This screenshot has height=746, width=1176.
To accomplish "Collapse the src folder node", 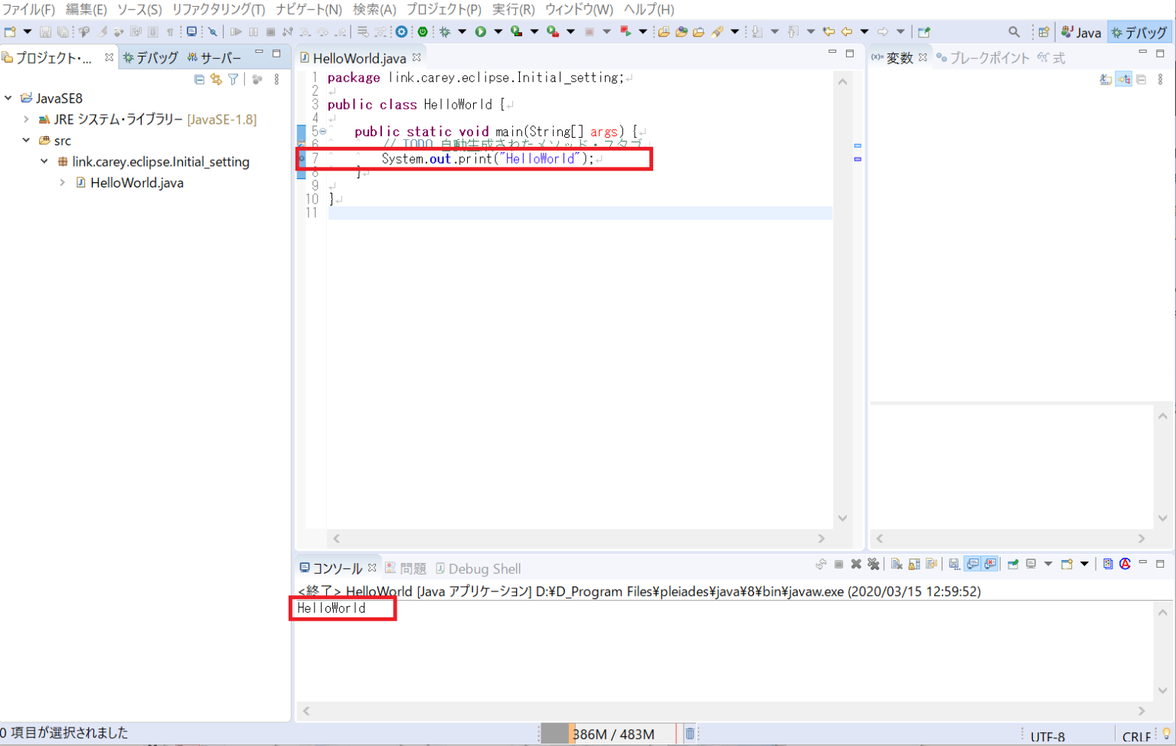I will click(x=26, y=140).
